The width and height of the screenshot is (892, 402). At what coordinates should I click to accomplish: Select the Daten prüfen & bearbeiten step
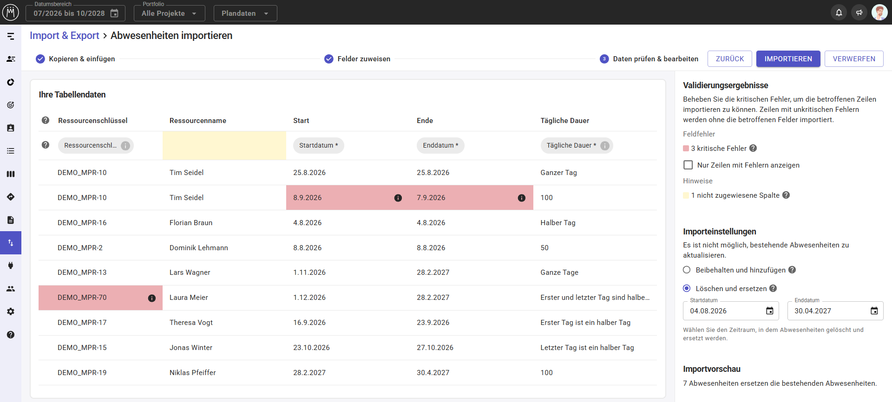(x=649, y=59)
